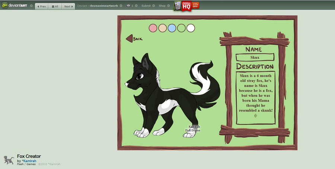This screenshot has height=169, width=335.
Task: Open the message envelope icon
Action: click(x=128, y=6)
